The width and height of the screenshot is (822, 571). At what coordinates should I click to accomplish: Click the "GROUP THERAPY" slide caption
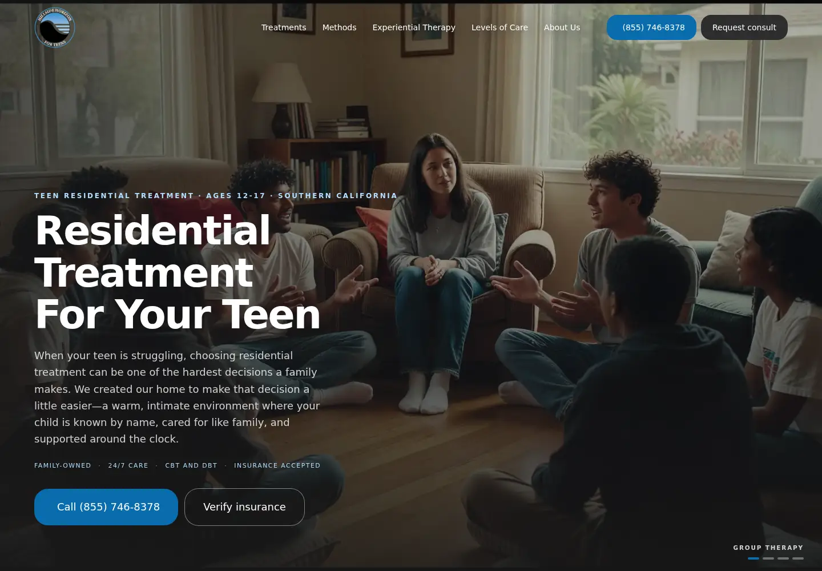coord(768,548)
